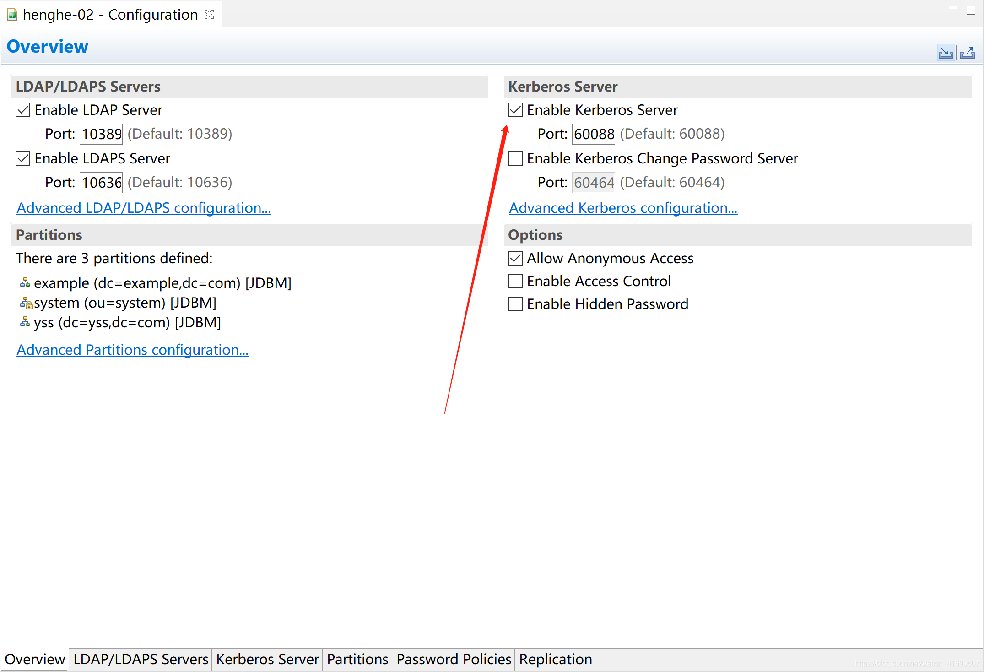Select the system partition icon

pos(26,303)
